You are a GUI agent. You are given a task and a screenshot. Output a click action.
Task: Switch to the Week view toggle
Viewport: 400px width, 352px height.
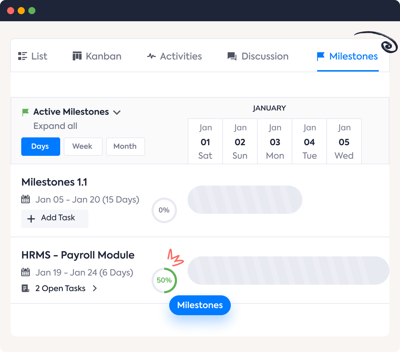point(83,146)
